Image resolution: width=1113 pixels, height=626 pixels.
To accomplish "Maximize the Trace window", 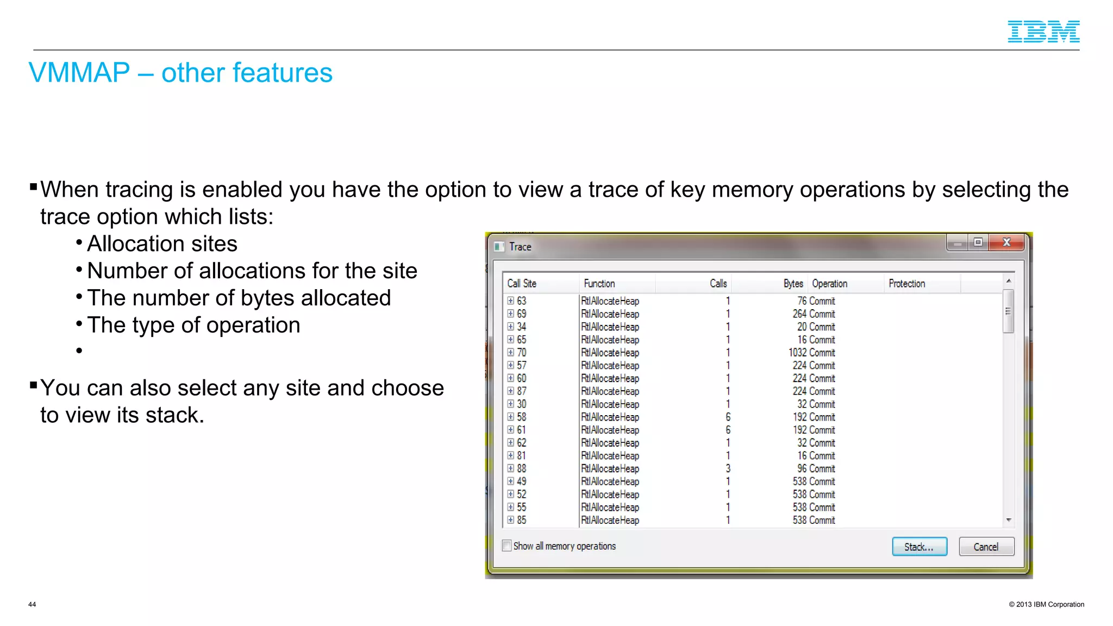I will tap(978, 243).
